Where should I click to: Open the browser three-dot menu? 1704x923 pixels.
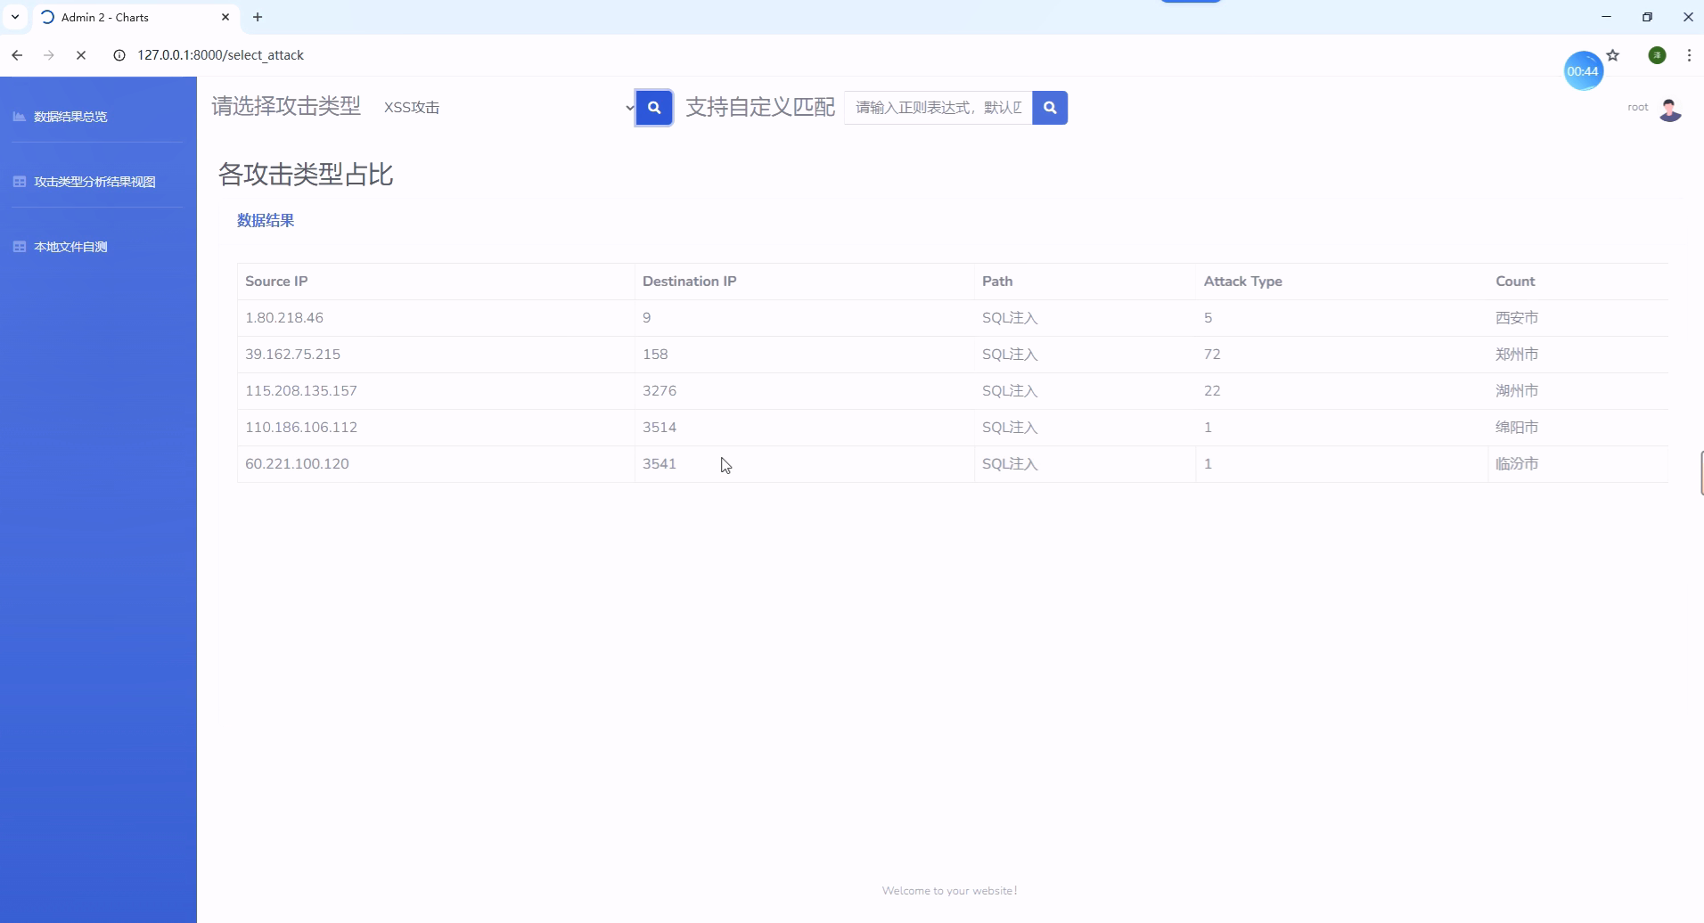click(1689, 55)
